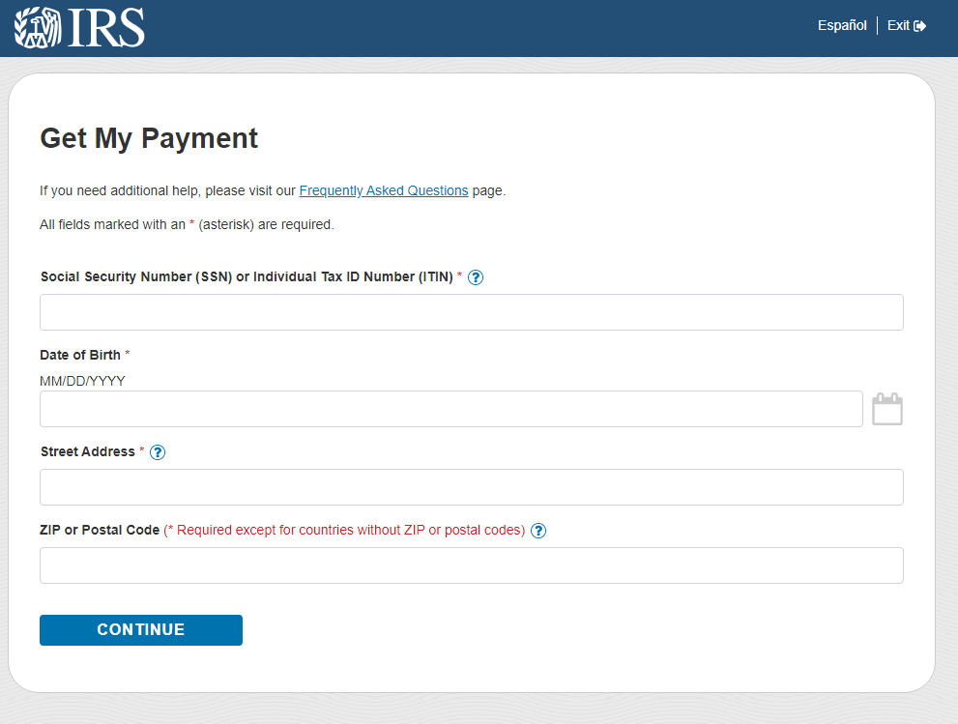Click the CONTINUE button
The height and width of the screenshot is (724, 958).
point(141,630)
